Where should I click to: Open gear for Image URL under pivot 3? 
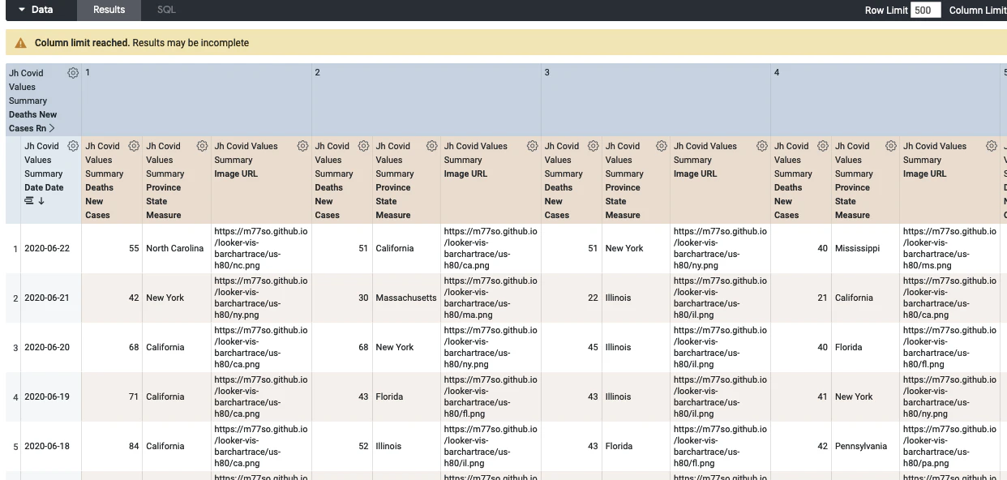(761, 146)
